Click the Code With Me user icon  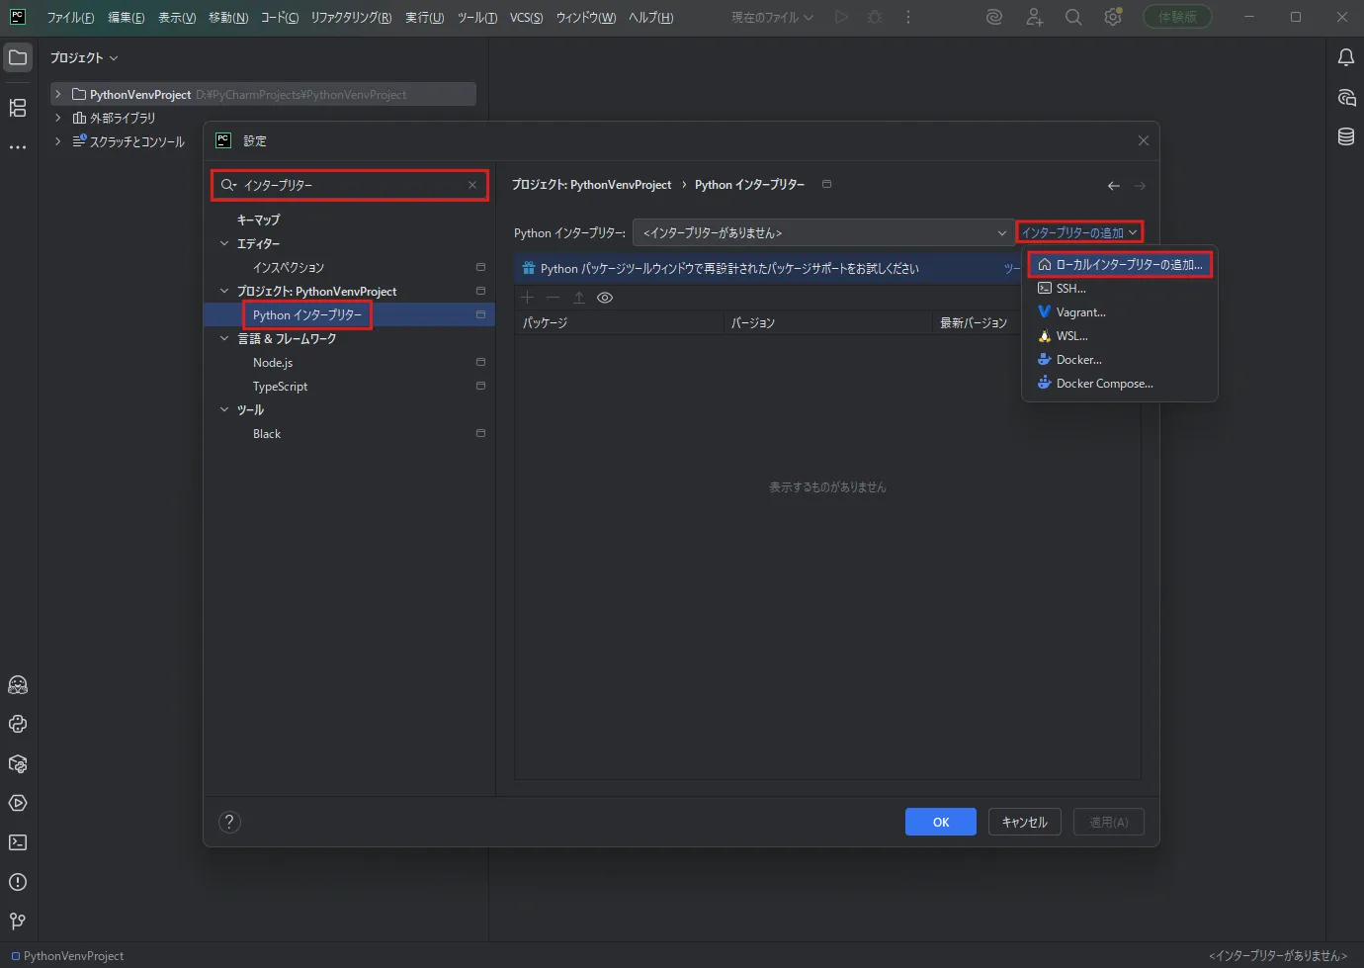(x=1034, y=17)
